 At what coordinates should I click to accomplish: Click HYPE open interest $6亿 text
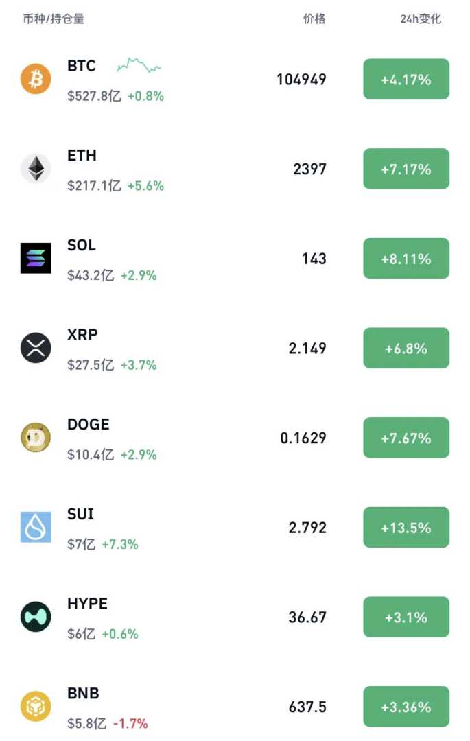81,634
